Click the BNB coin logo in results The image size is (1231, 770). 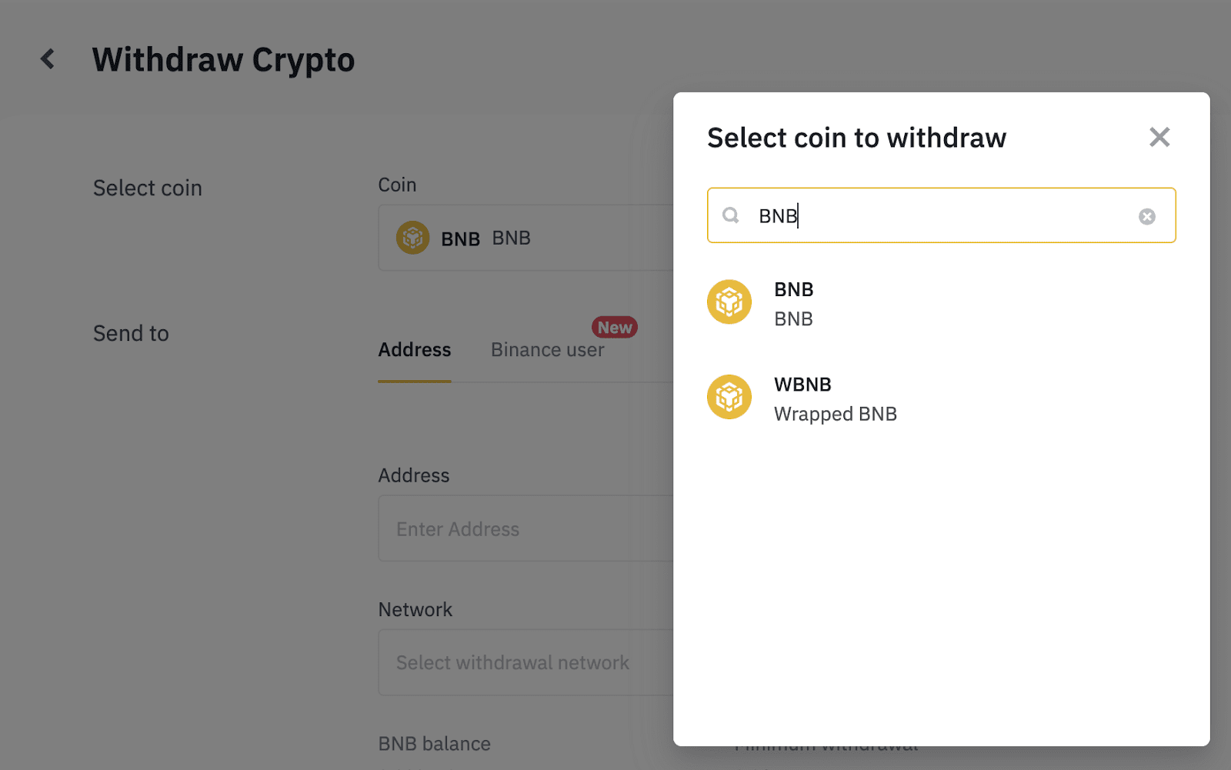(729, 302)
